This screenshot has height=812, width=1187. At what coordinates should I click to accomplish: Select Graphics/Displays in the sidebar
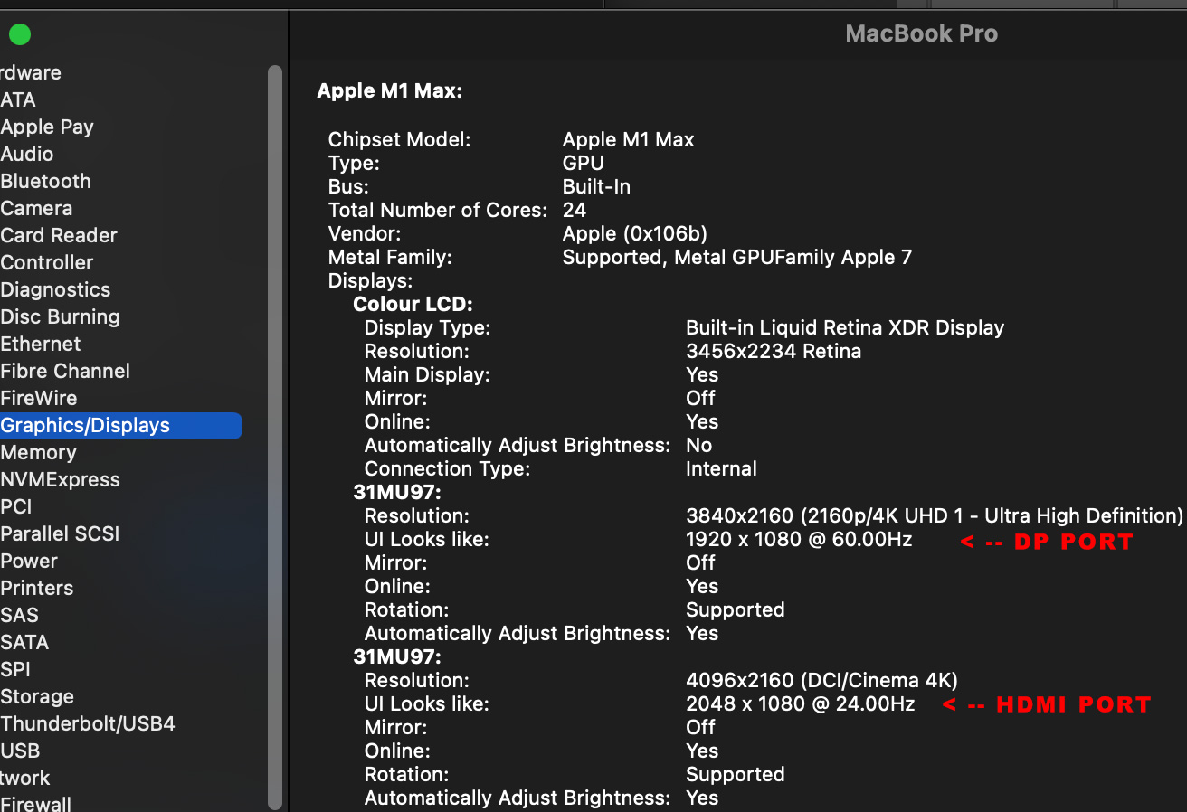85,426
